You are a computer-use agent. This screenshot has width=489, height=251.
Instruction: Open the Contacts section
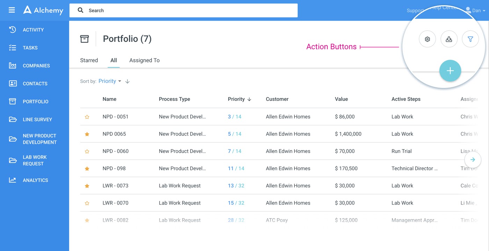point(35,84)
